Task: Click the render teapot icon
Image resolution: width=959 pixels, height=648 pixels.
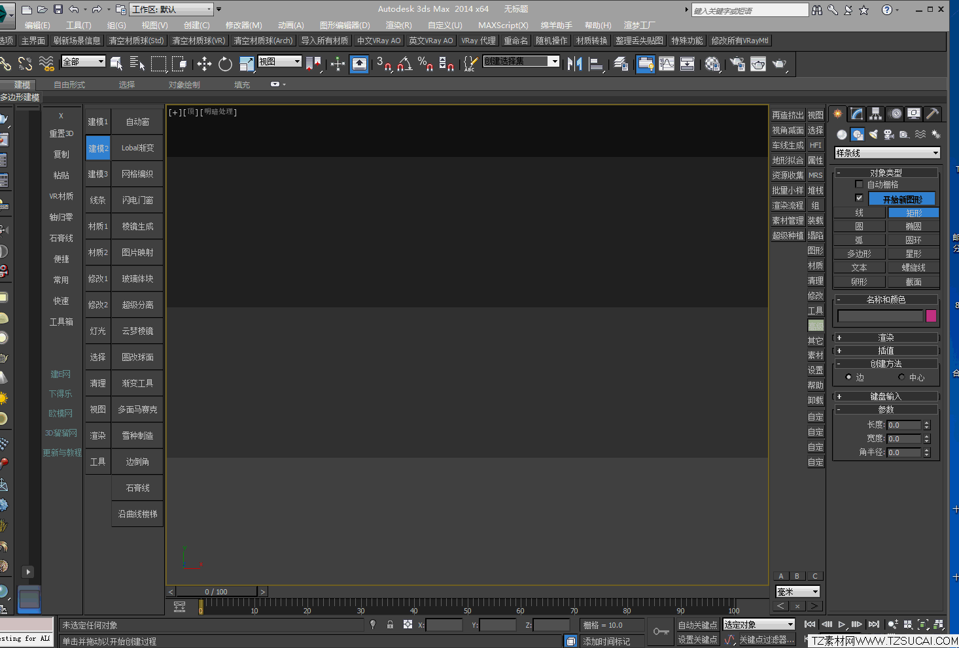Action: pyautogui.click(x=779, y=64)
